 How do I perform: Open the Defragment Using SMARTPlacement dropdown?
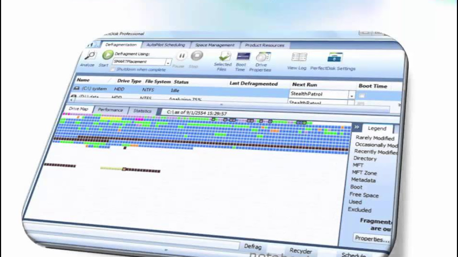point(168,62)
